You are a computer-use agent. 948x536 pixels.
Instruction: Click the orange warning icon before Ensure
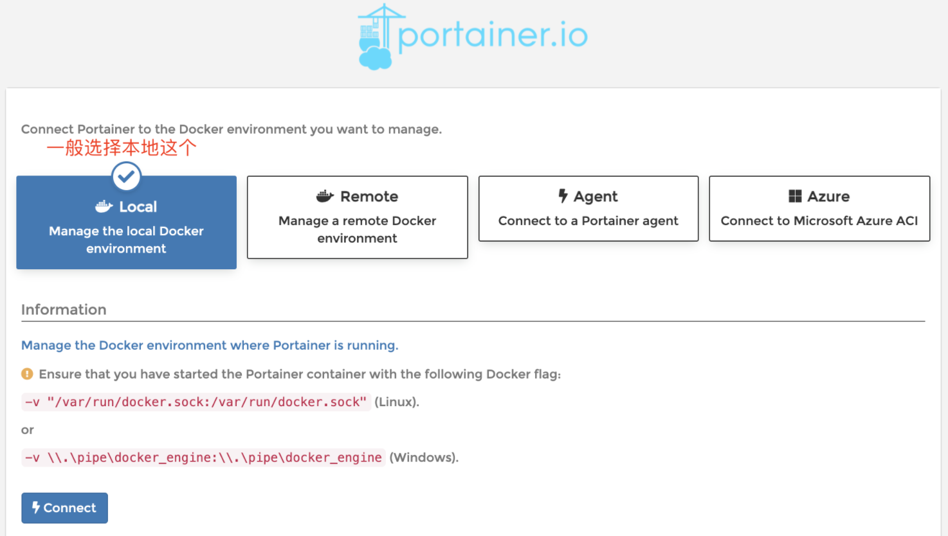point(27,373)
